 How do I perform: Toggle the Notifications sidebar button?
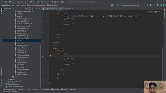[x=165, y=13]
